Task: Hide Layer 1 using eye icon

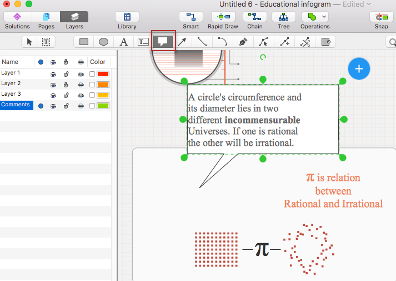Action: 53,74
